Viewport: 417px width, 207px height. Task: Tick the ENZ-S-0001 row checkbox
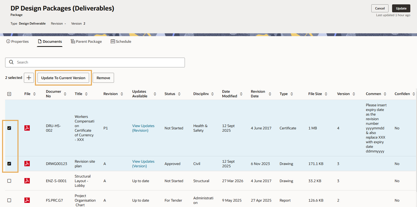click(9, 181)
